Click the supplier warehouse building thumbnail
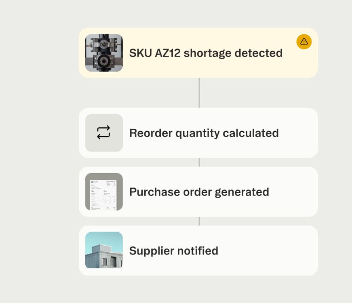The height and width of the screenshot is (303, 352). pos(104,250)
